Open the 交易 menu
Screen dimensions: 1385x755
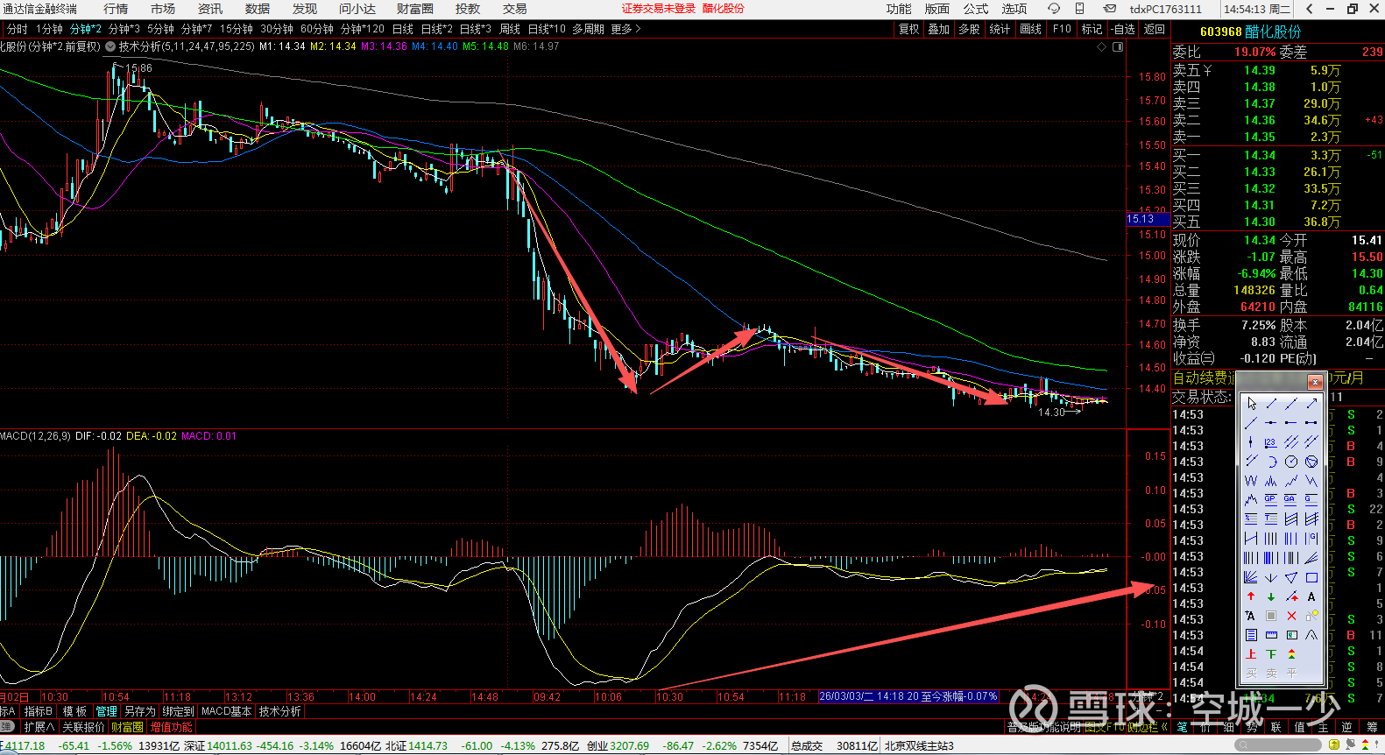click(515, 9)
